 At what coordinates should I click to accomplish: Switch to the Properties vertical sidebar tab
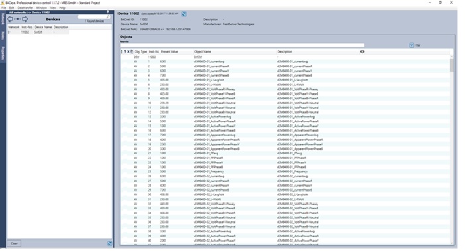[3, 53]
